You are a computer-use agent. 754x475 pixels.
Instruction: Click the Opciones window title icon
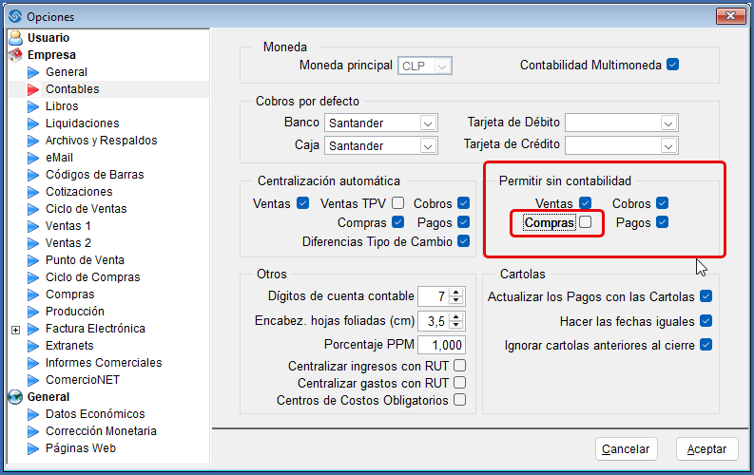[15, 16]
